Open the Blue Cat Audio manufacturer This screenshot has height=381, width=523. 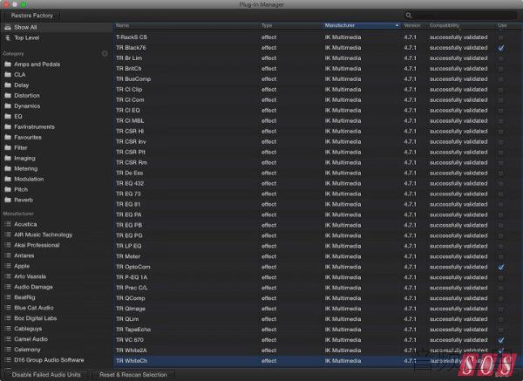(34, 308)
